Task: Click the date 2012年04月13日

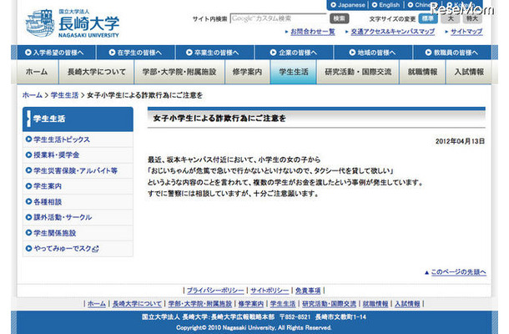Action: pos(460,141)
